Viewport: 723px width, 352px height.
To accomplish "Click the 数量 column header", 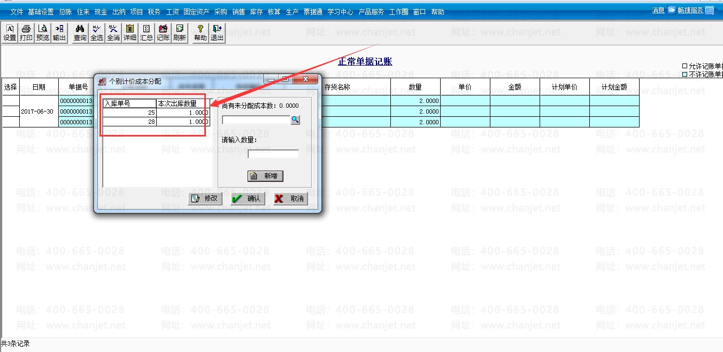I will coord(415,87).
